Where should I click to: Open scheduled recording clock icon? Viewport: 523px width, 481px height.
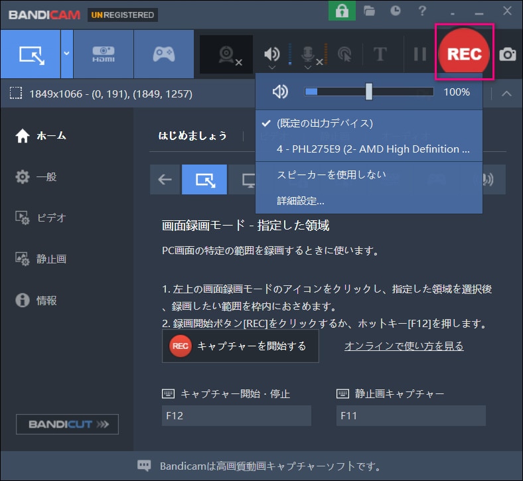396,11
